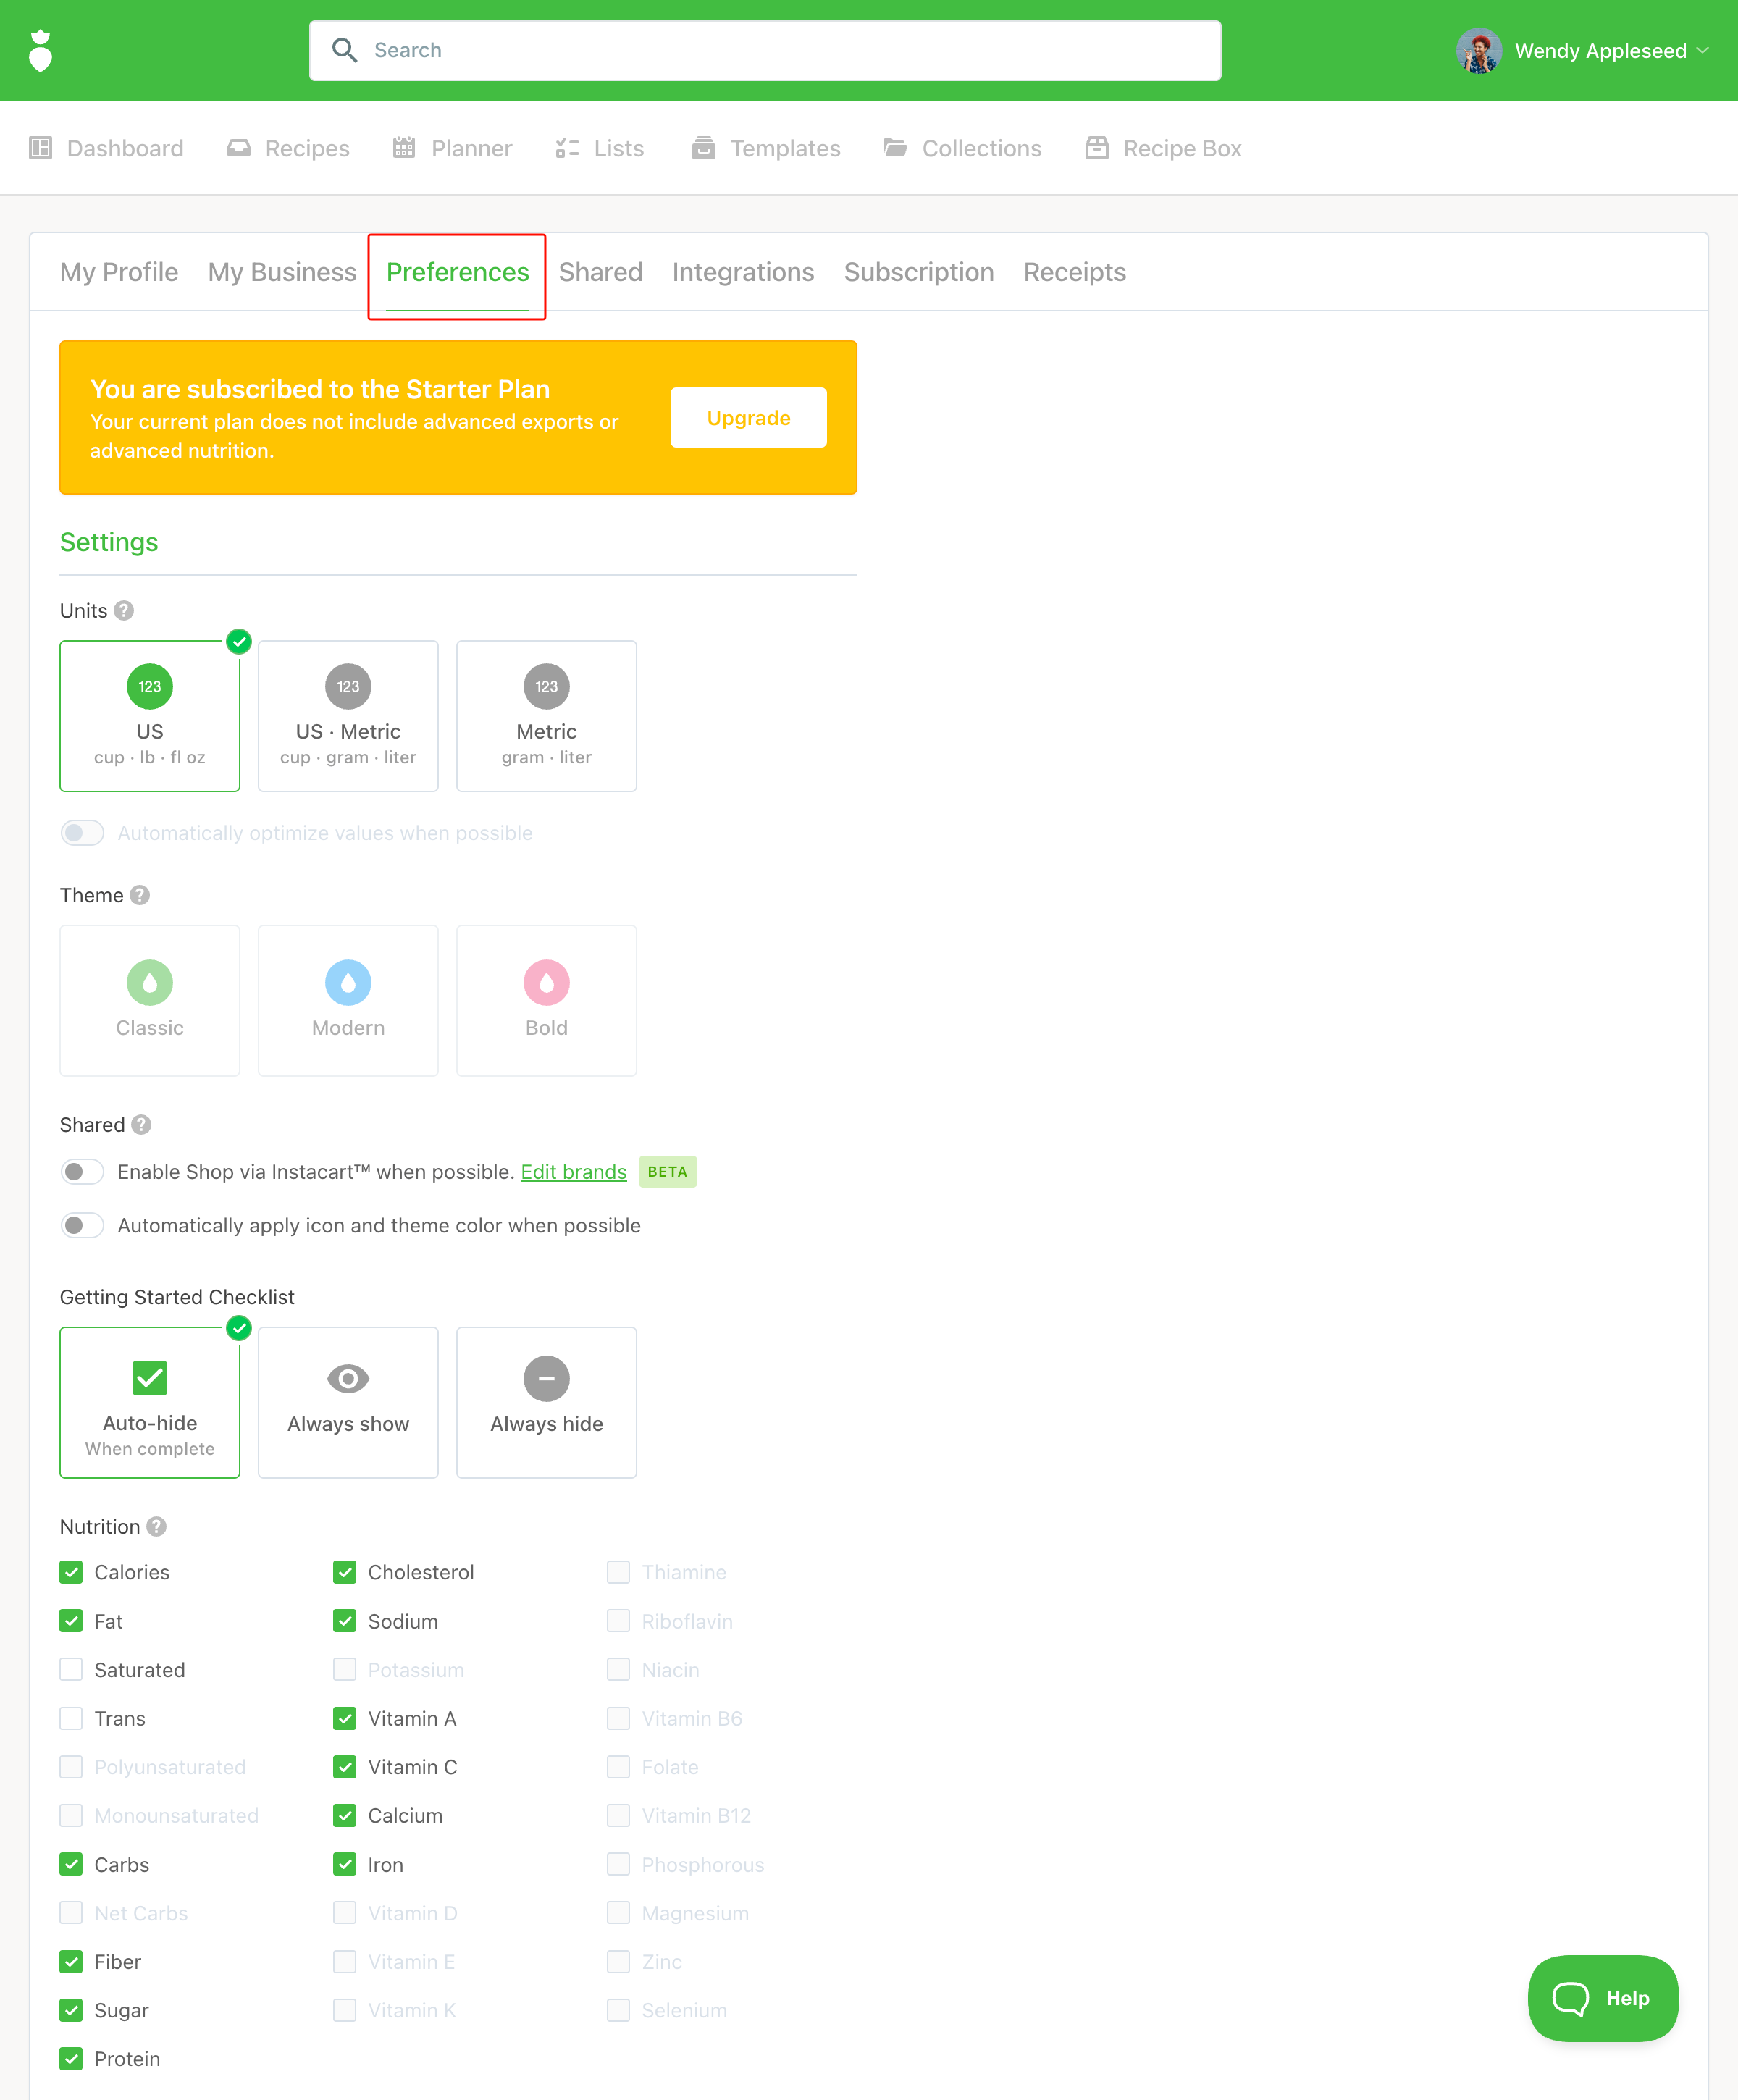Select the Always show eye option
This screenshot has height=2100, width=1738.
348,1402
